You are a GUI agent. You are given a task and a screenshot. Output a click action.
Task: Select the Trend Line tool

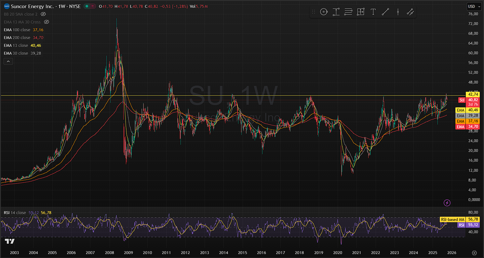click(x=385, y=12)
